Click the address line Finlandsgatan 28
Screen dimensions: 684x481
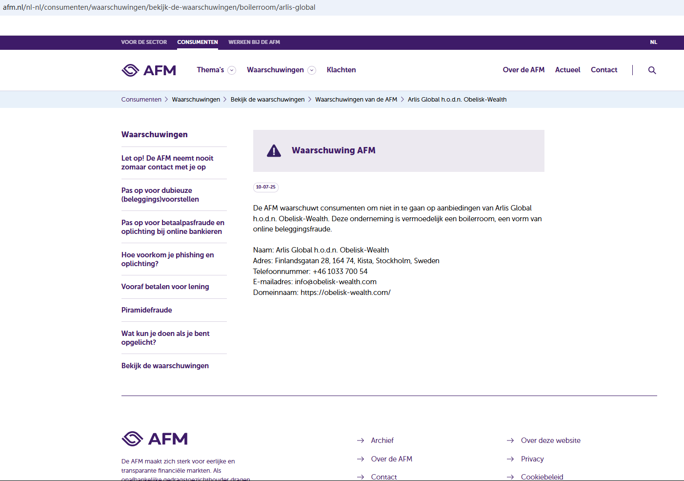tap(346, 261)
